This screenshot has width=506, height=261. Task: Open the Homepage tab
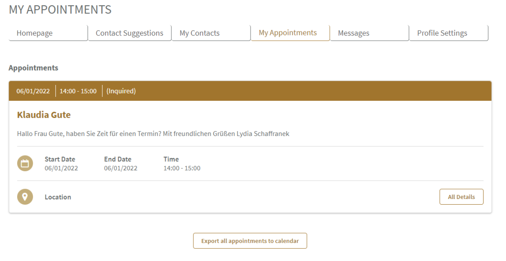coord(48,33)
